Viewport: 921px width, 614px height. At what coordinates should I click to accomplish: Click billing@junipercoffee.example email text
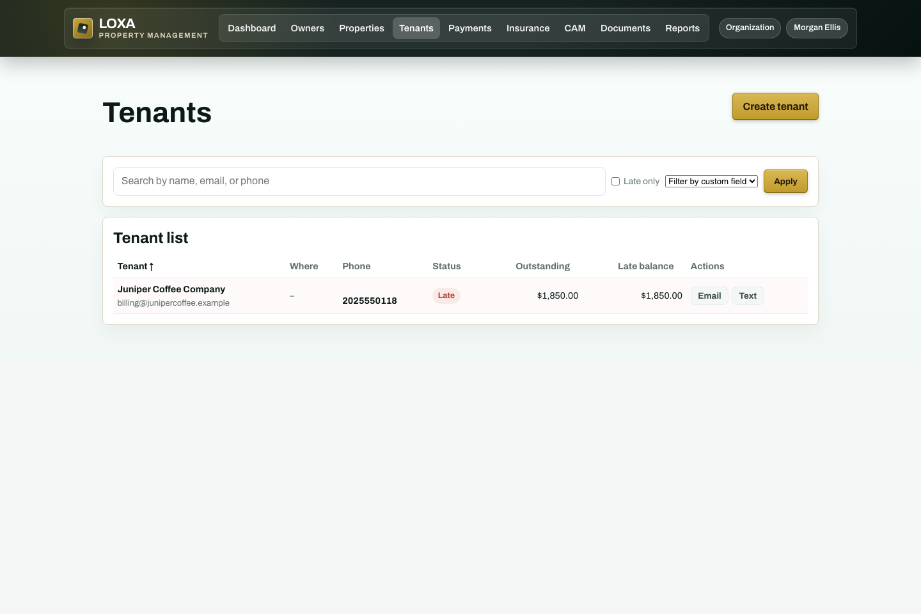pyautogui.click(x=173, y=303)
